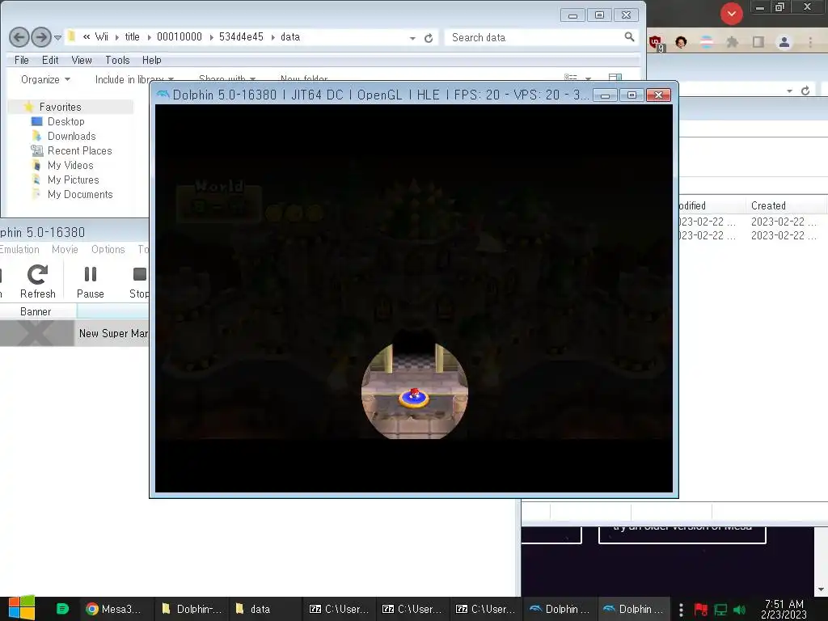The height and width of the screenshot is (621, 828).
Task: Open the Edit menu in Explorer
Action: 50,60
